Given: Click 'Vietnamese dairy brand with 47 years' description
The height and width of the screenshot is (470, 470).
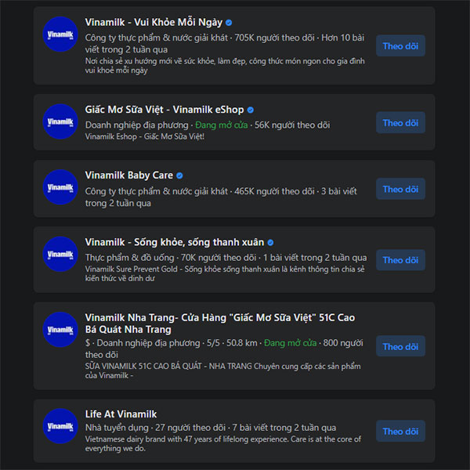Looking at the screenshot, I should (x=223, y=443).
